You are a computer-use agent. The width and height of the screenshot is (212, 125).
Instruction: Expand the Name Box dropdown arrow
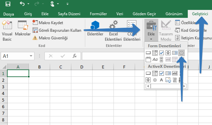point(31,56)
